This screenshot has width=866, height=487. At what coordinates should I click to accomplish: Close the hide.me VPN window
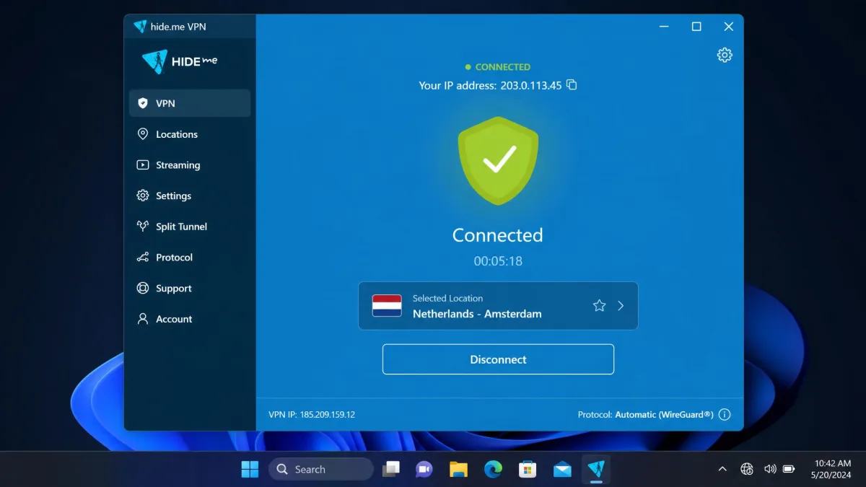pyautogui.click(x=728, y=27)
